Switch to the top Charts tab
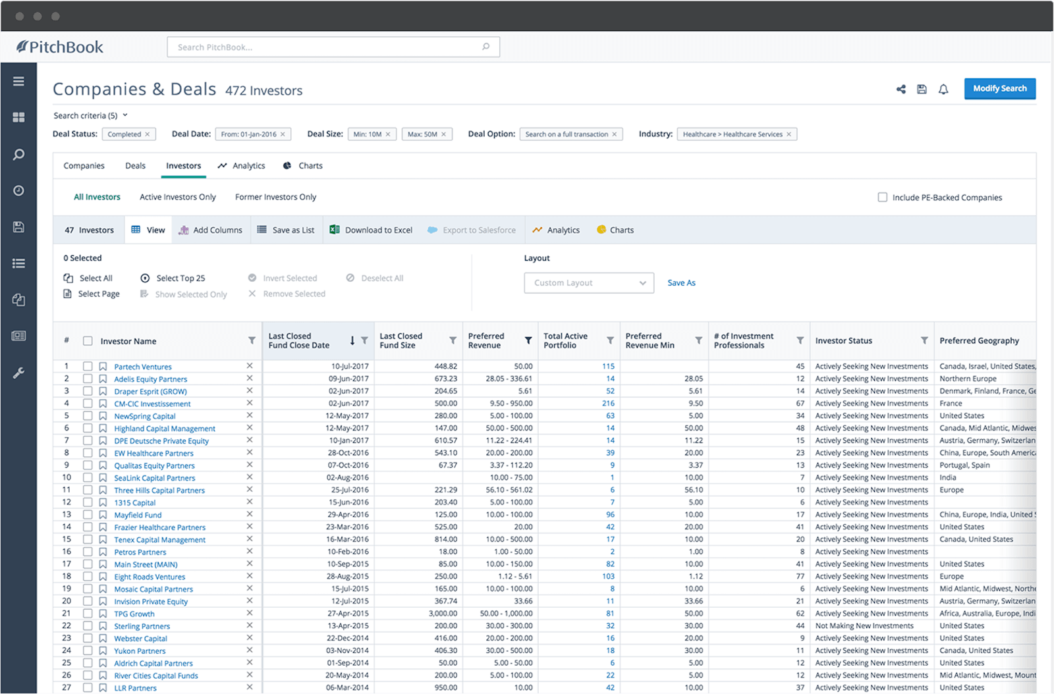The height and width of the screenshot is (694, 1054). [x=303, y=166]
